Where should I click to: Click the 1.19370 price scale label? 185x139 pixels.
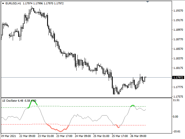coord(178,11)
